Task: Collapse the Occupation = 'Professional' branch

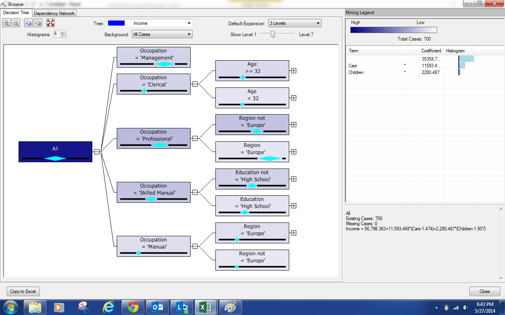Action: pos(195,138)
